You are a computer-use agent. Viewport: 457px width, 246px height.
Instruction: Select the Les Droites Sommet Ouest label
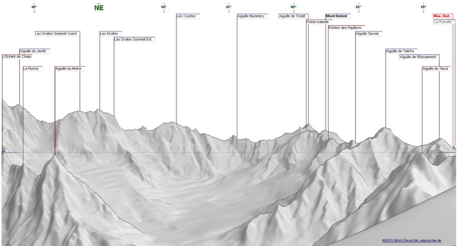[56, 34]
